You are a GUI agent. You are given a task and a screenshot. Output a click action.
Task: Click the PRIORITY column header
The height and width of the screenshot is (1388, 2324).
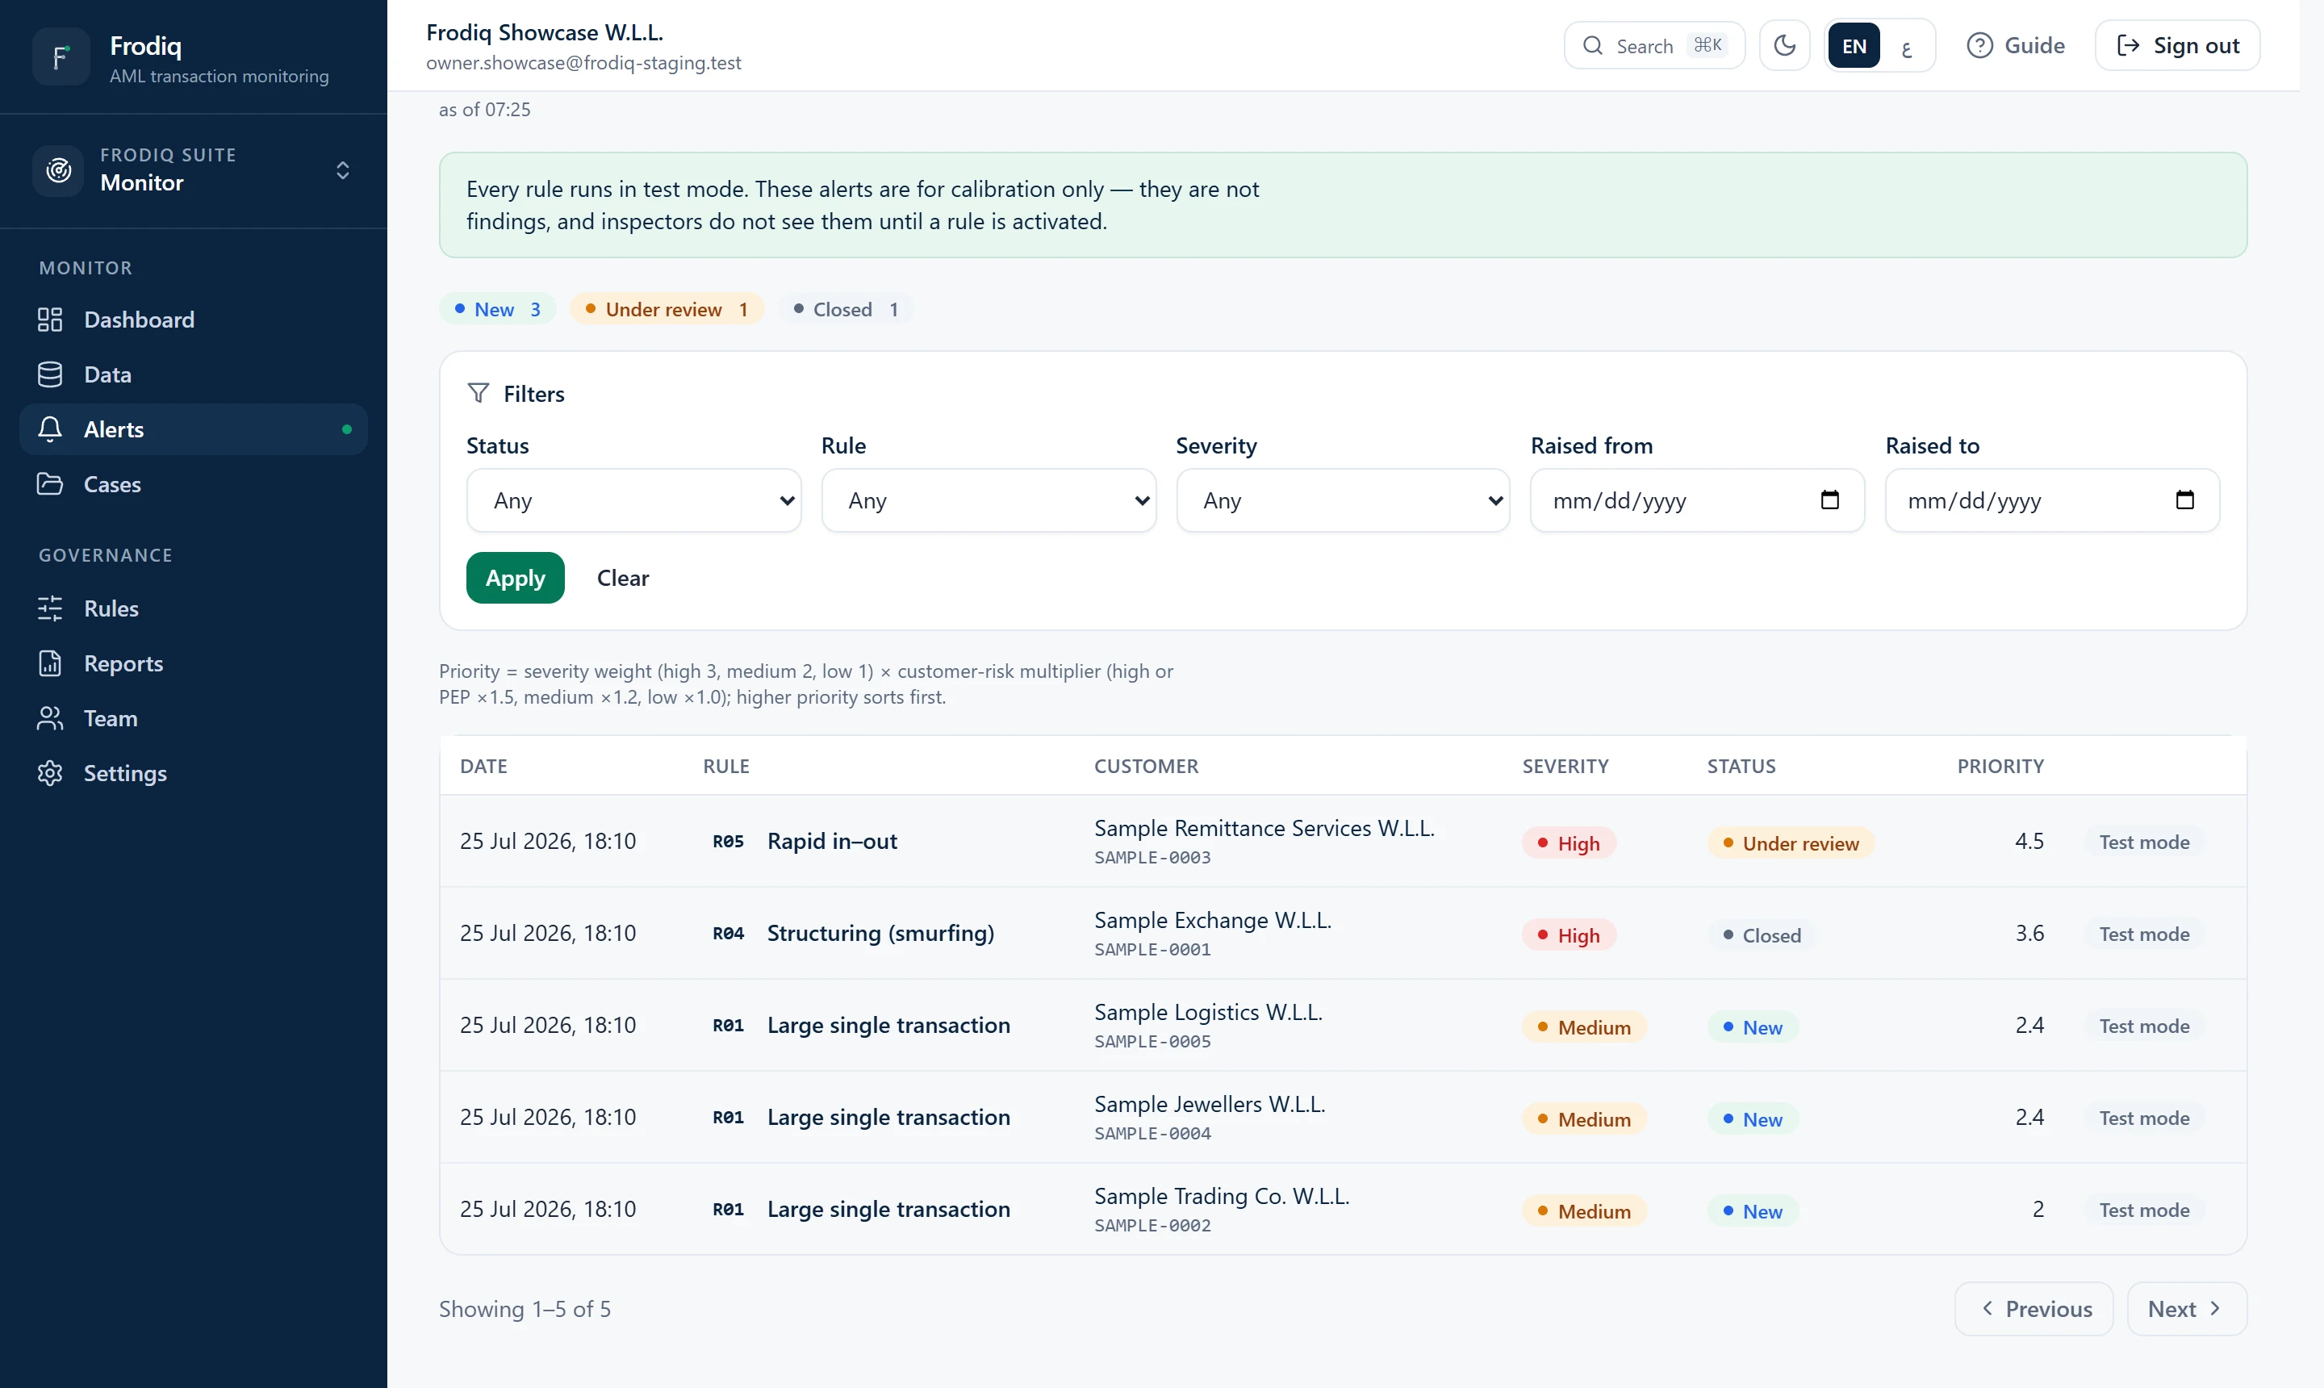[x=2000, y=766]
